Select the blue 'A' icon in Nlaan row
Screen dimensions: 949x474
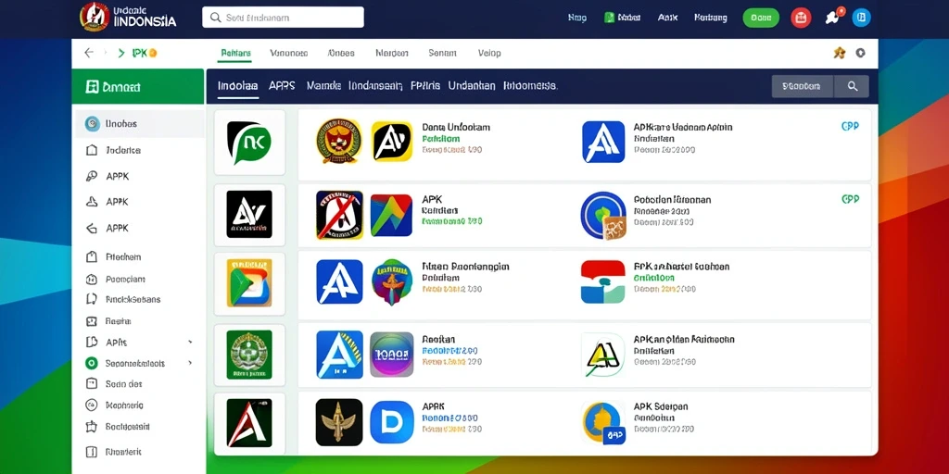tap(339, 281)
